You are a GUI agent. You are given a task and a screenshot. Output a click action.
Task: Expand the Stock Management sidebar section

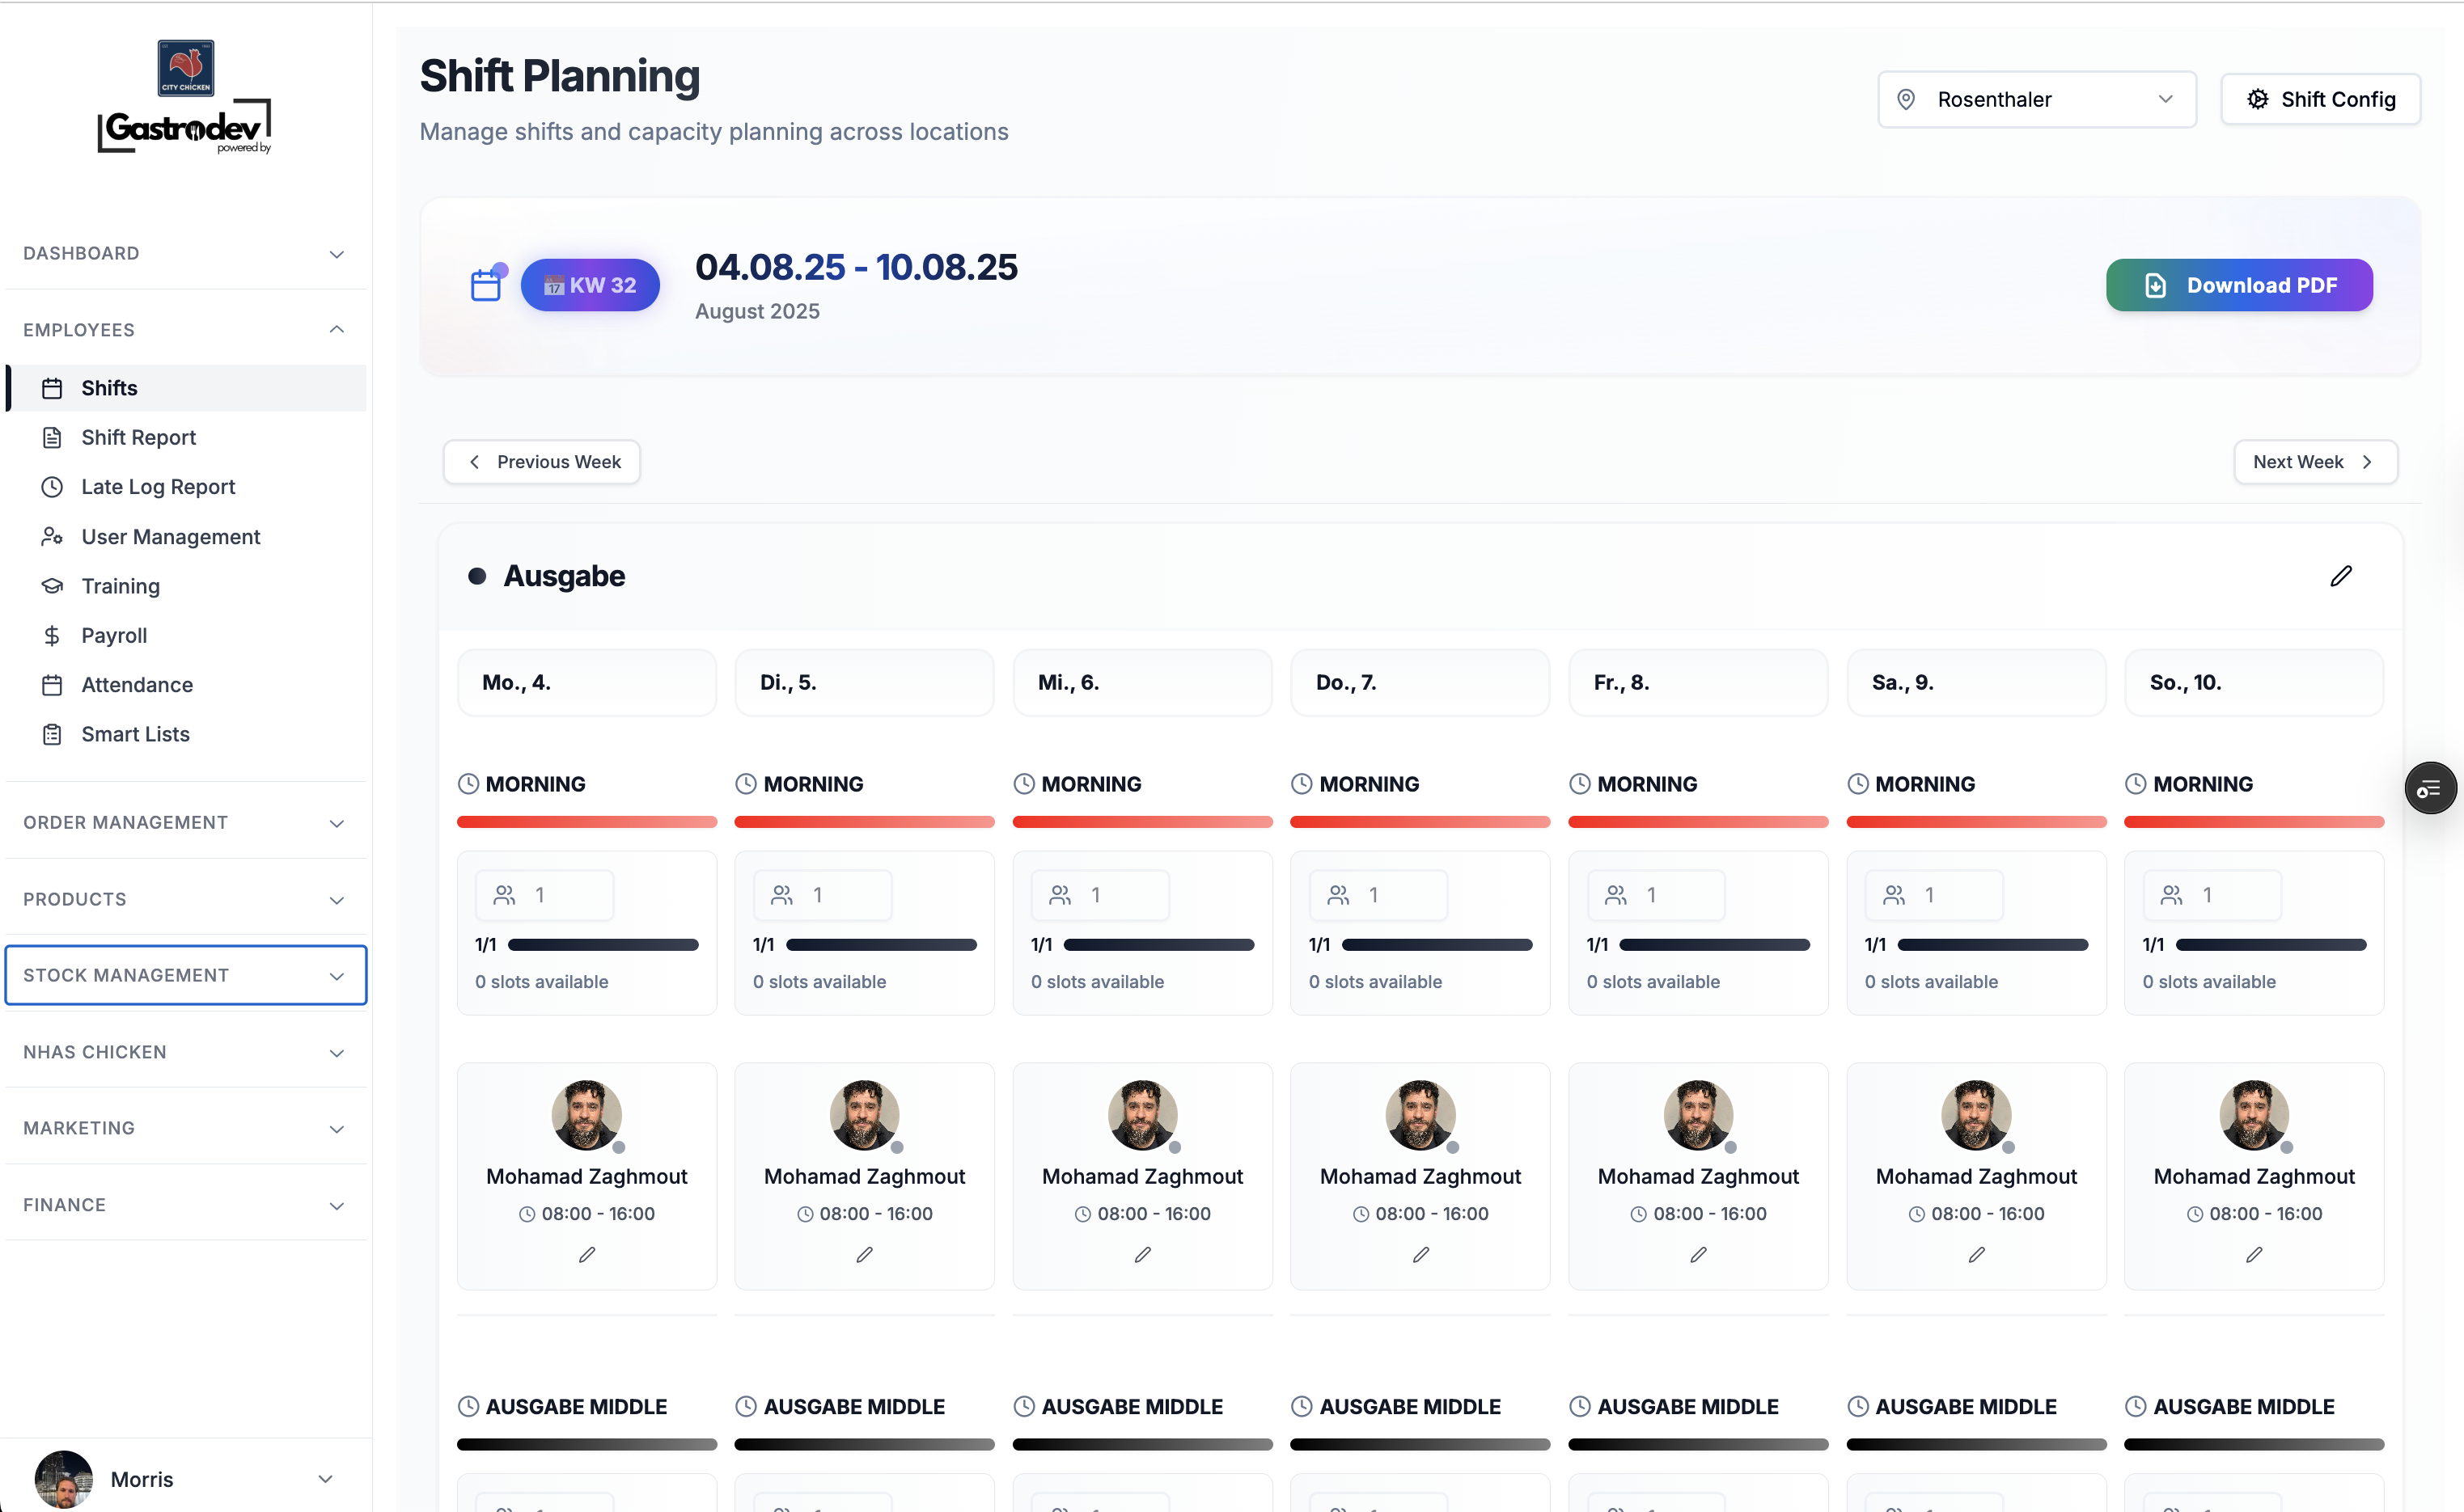click(186, 975)
